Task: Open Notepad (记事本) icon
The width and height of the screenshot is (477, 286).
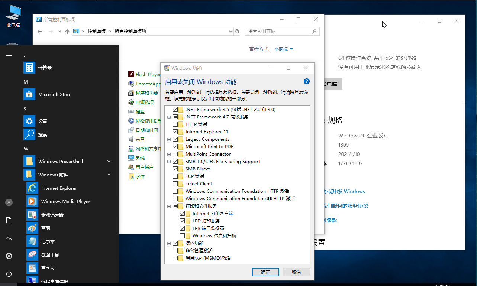Action: click(x=32, y=241)
